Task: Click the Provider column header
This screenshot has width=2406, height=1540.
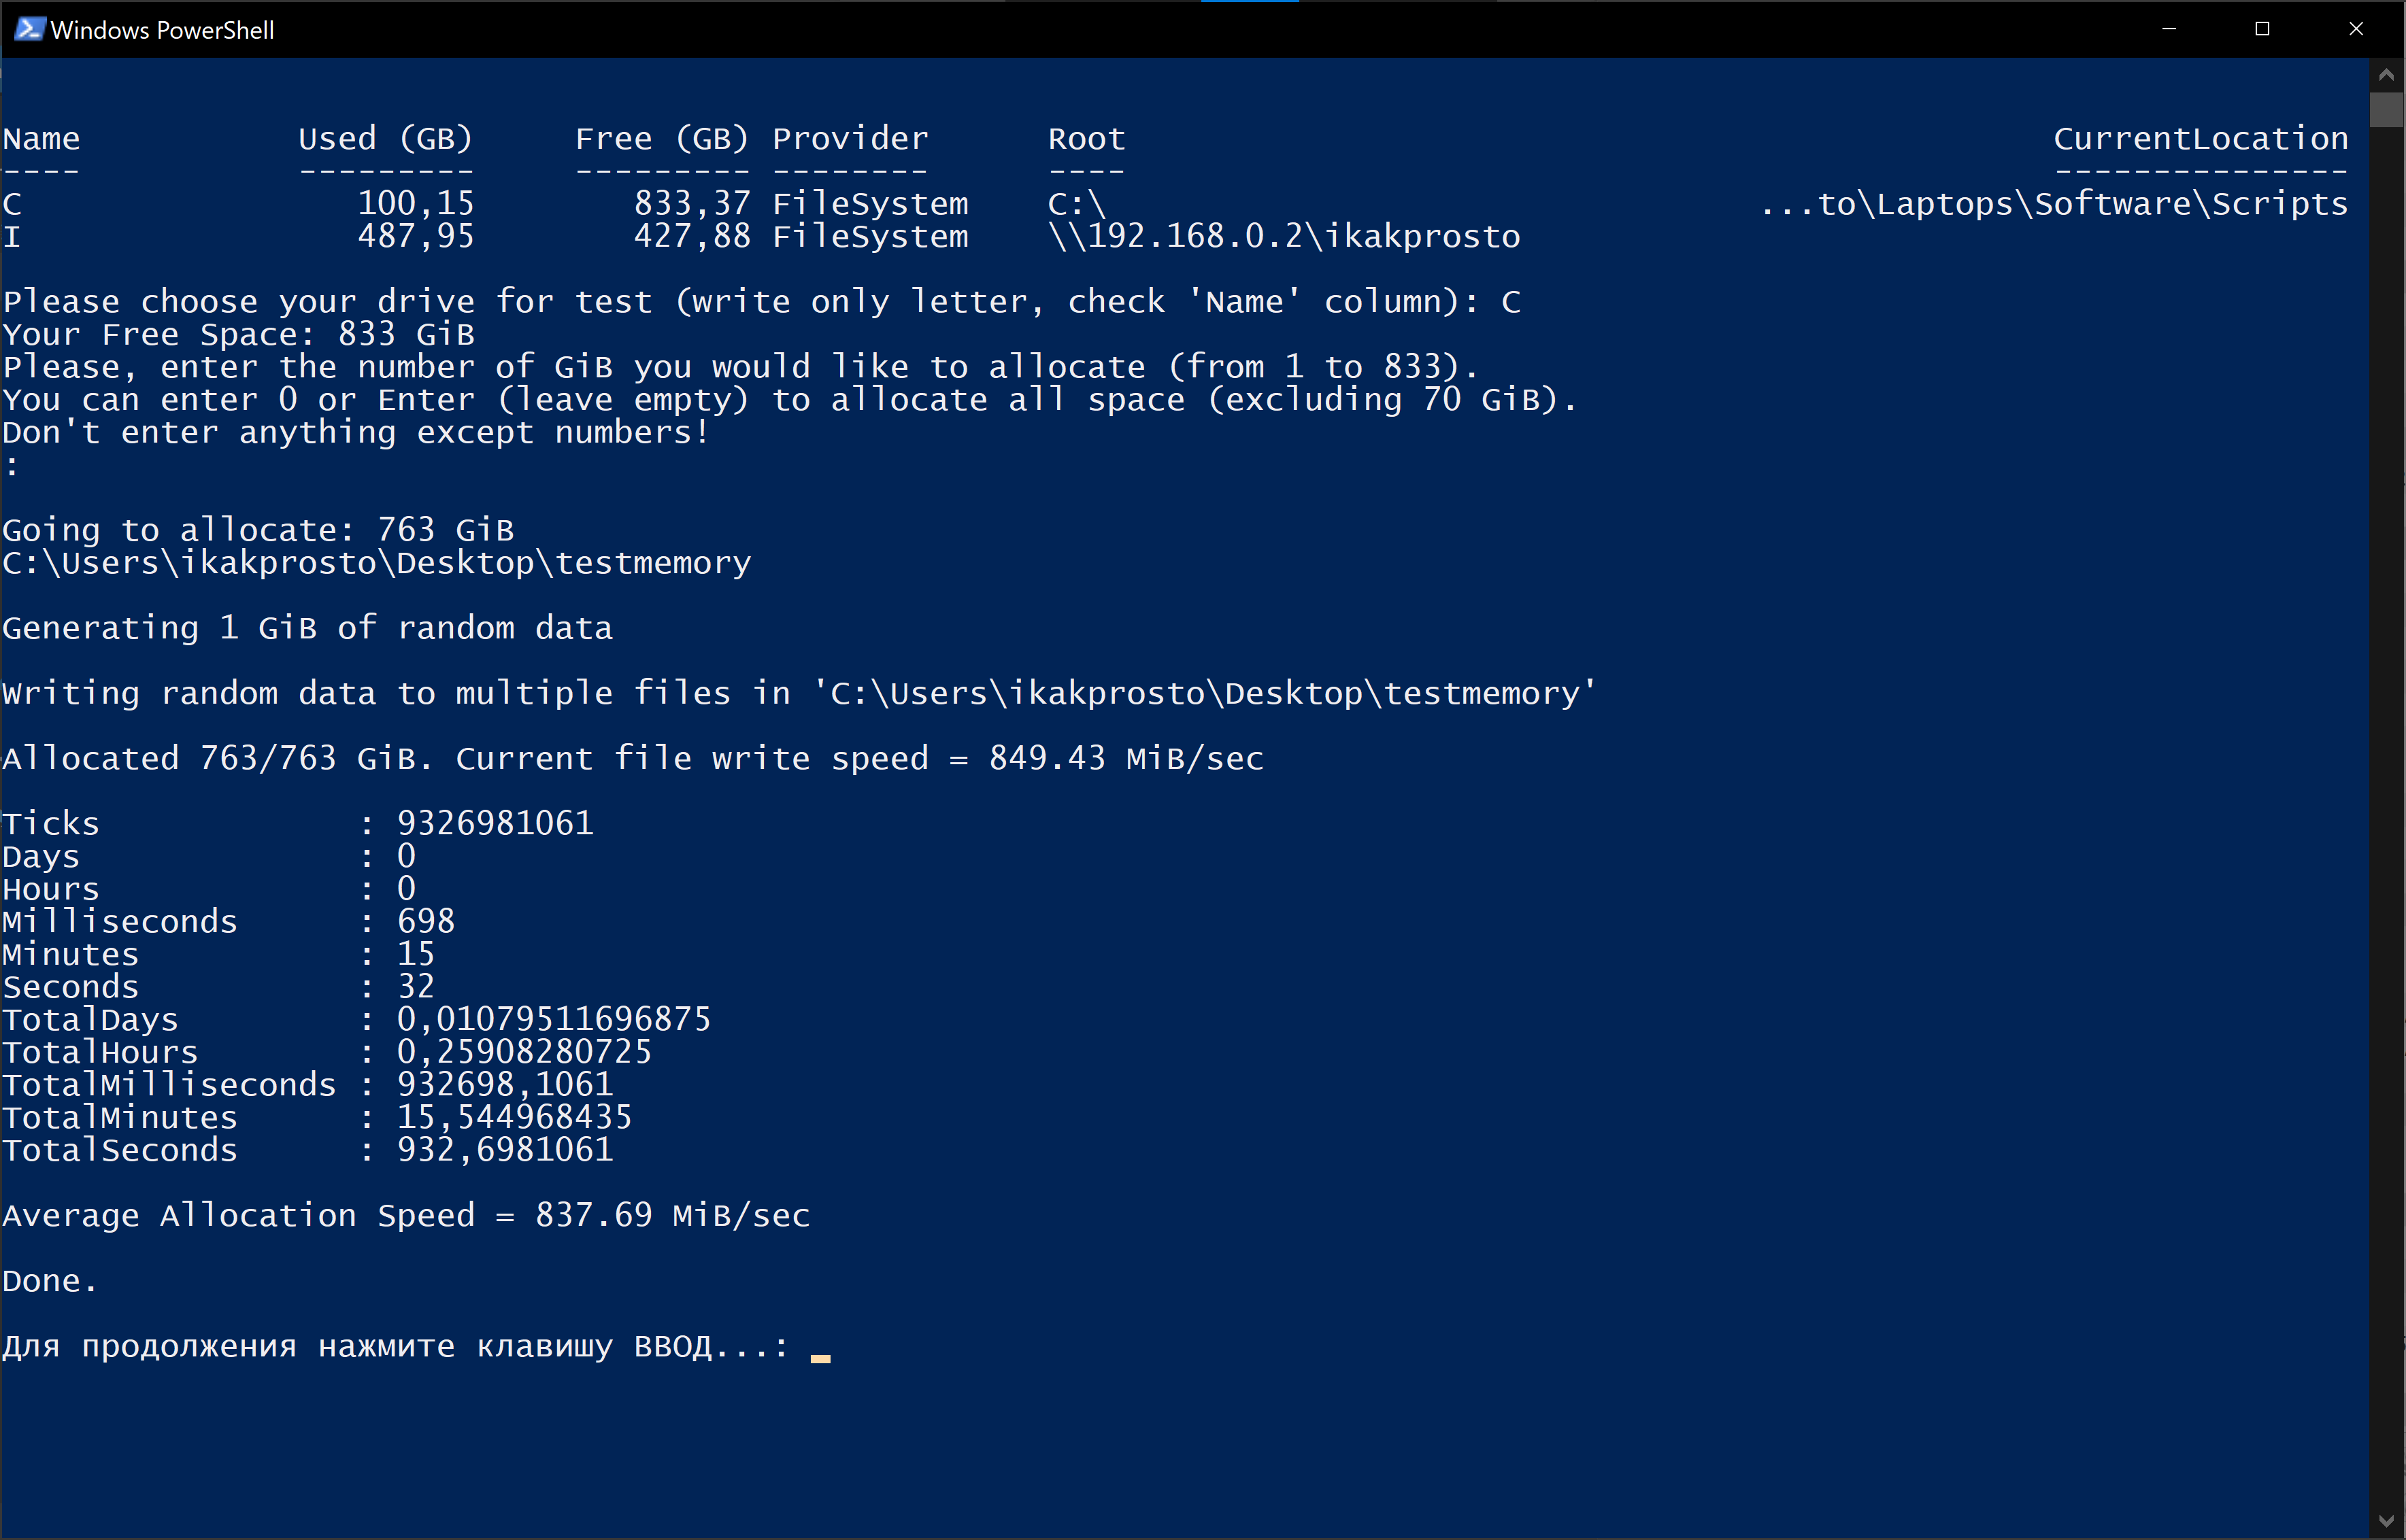Action: click(850, 139)
